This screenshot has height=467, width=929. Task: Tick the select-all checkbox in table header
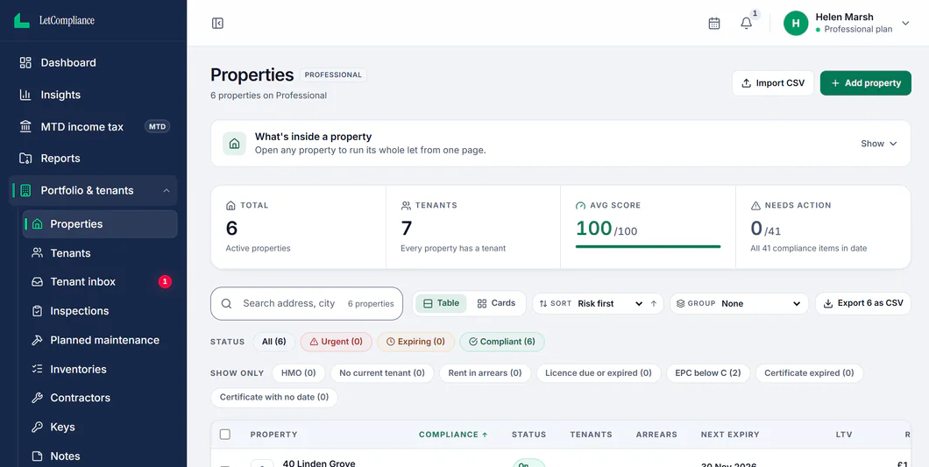tap(225, 435)
